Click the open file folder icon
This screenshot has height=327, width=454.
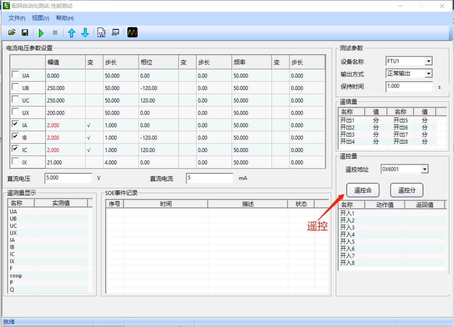(12, 33)
